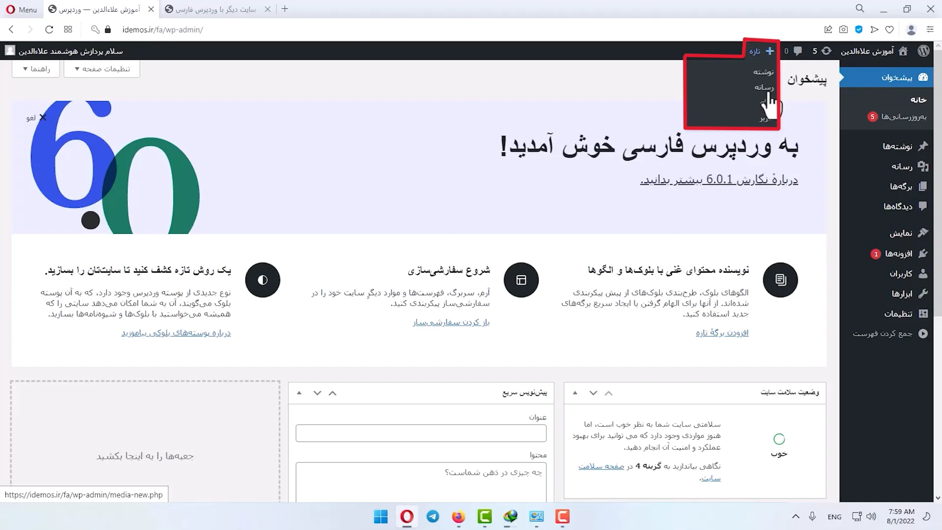942x530 pixels.
Task: Reload the current page
Action: pos(49,29)
